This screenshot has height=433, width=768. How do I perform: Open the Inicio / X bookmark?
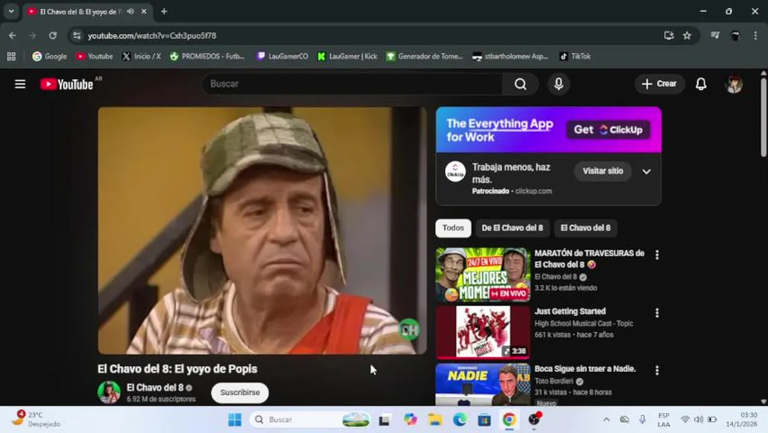pyautogui.click(x=141, y=56)
